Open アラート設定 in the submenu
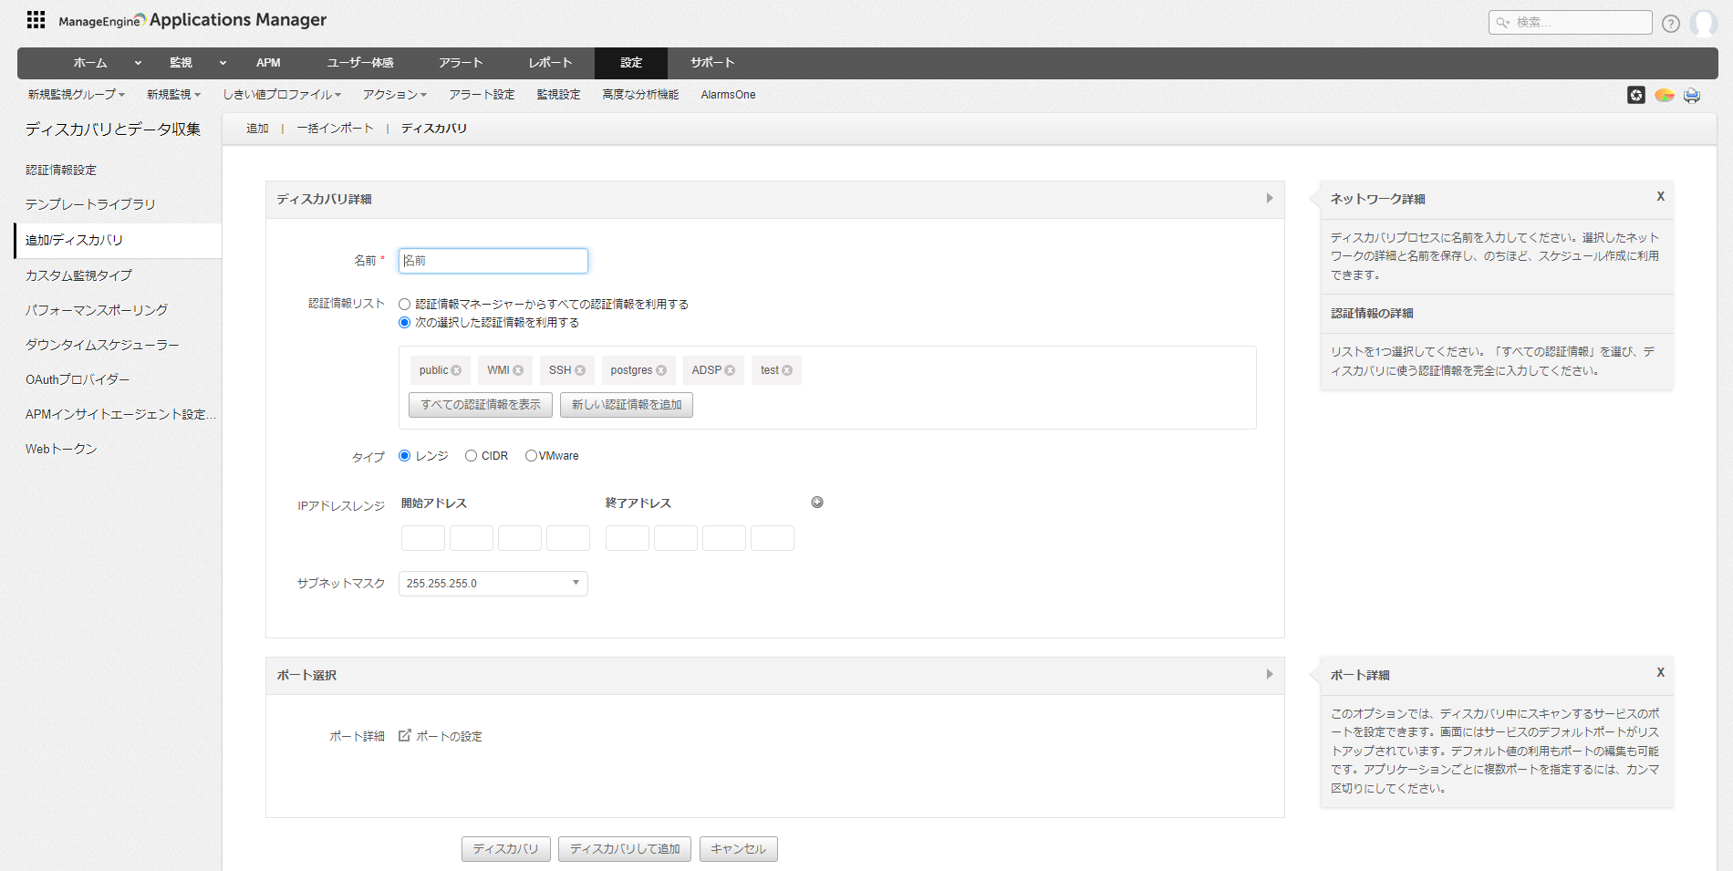Image resolution: width=1733 pixels, height=871 pixels. coord(482,95)
